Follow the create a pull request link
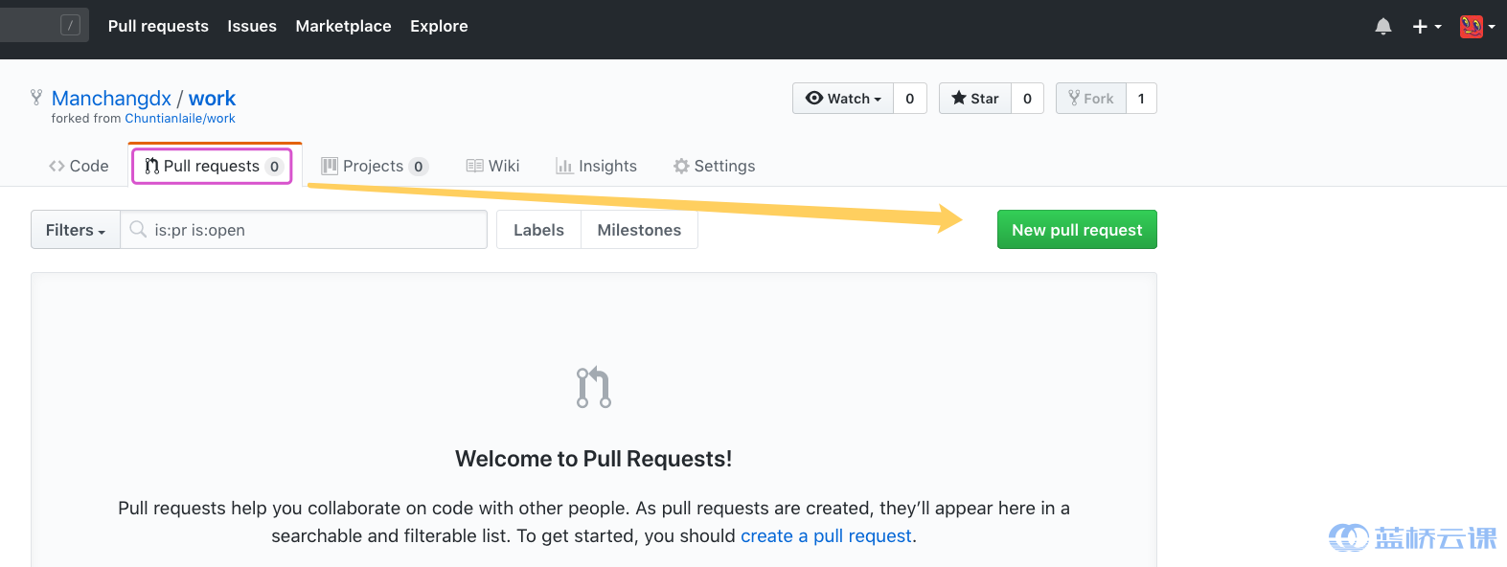The height and width of the screenshot is (567, 1507). point(826,536)
